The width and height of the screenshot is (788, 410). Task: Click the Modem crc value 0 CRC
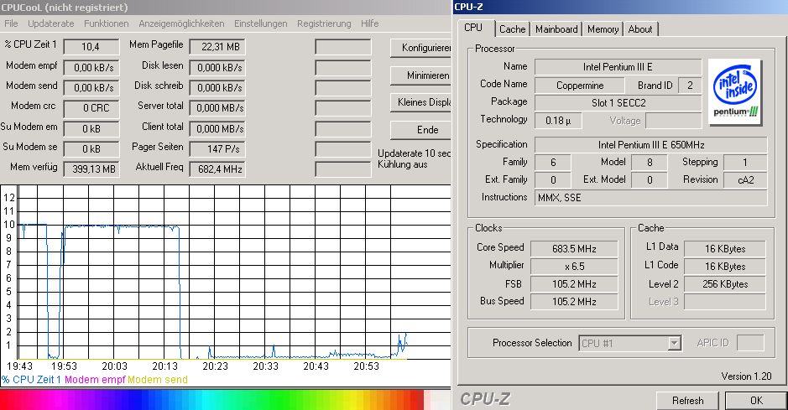91,108
